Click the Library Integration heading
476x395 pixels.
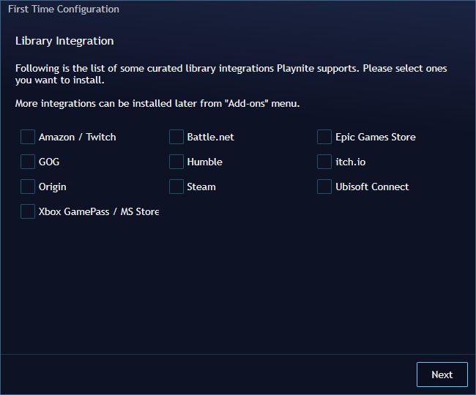(64, 41)
